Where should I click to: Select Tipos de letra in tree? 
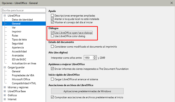tap(19, 39)
